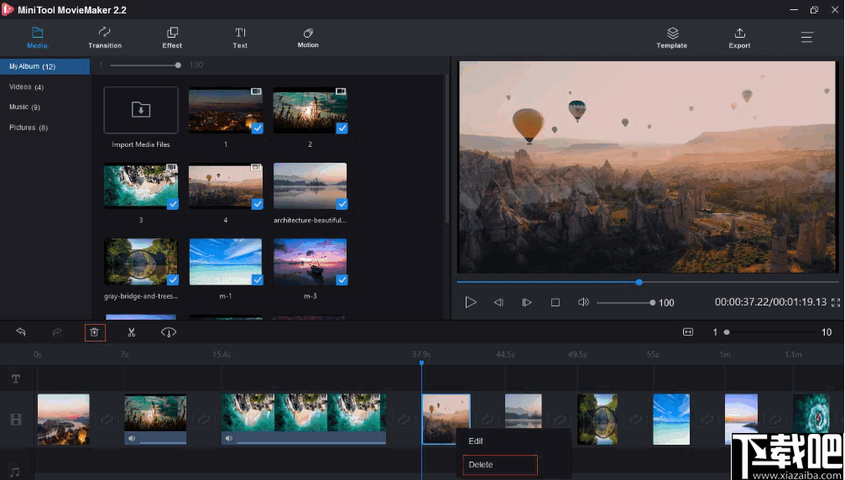This screenshot has height=480, width=845.
Task: Switch to the Transition tab
Action: (105, 38)
